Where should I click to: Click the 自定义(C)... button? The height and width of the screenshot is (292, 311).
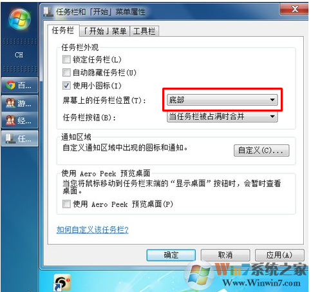coord(261,150)
